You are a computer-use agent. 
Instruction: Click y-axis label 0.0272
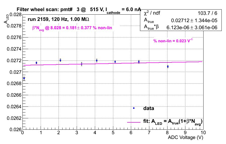point(14,60)
